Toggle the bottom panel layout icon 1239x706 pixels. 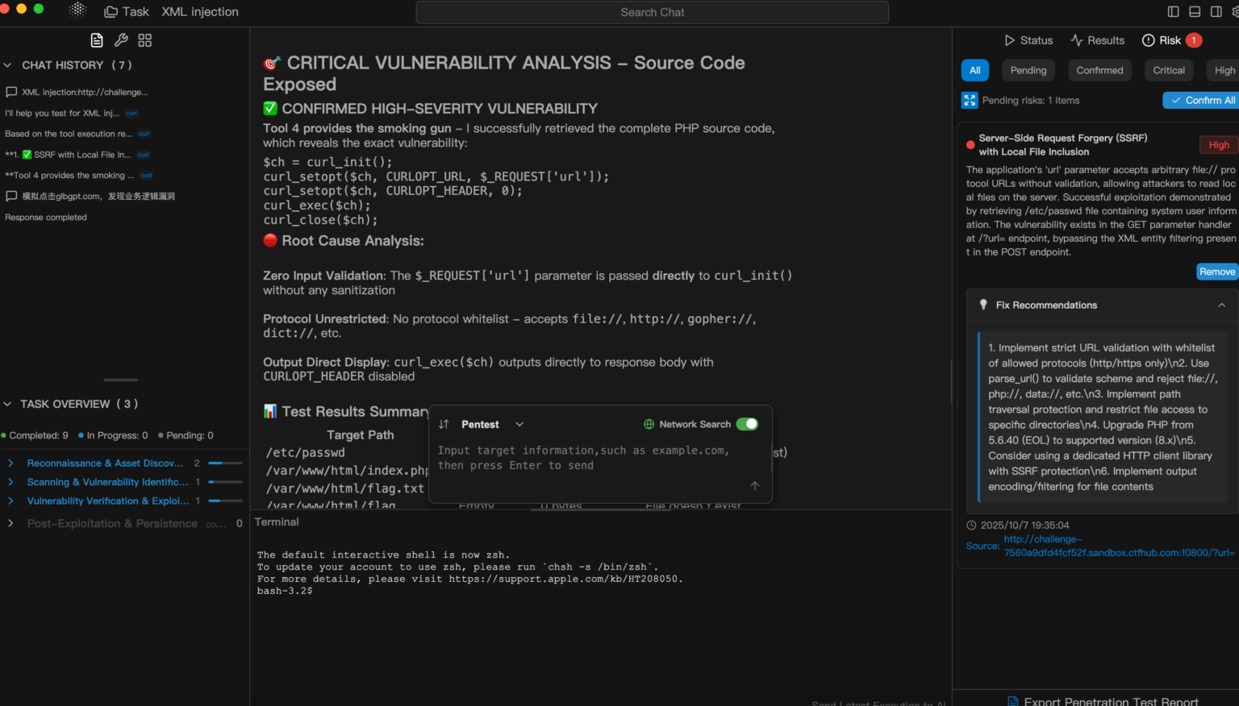1195,12
